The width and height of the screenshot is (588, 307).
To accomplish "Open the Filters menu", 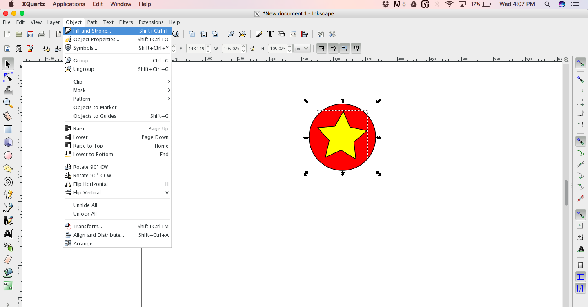I will [x=126, y=22].
